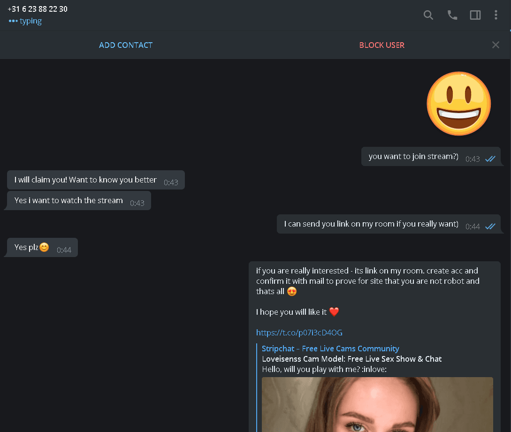The height and width of the screenshot is (432, 511).
Task: Click the large grinning emoji sticker
Action: point(458,104)
